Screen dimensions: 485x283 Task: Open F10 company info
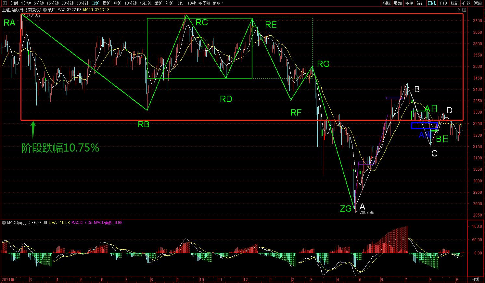pos(443,3)
